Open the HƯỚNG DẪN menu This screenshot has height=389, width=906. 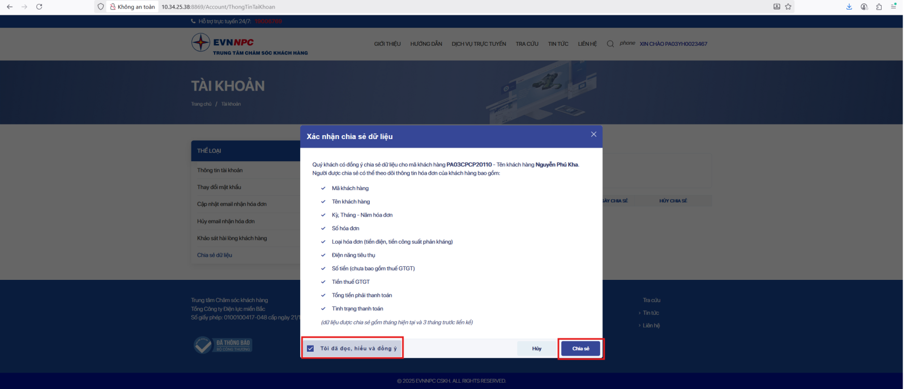point(426,44)
